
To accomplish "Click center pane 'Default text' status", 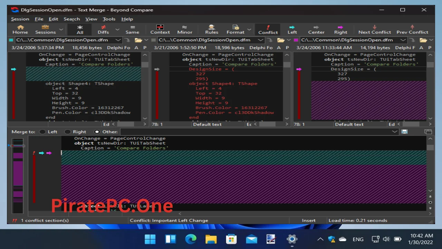I will [x=207, y=124].
